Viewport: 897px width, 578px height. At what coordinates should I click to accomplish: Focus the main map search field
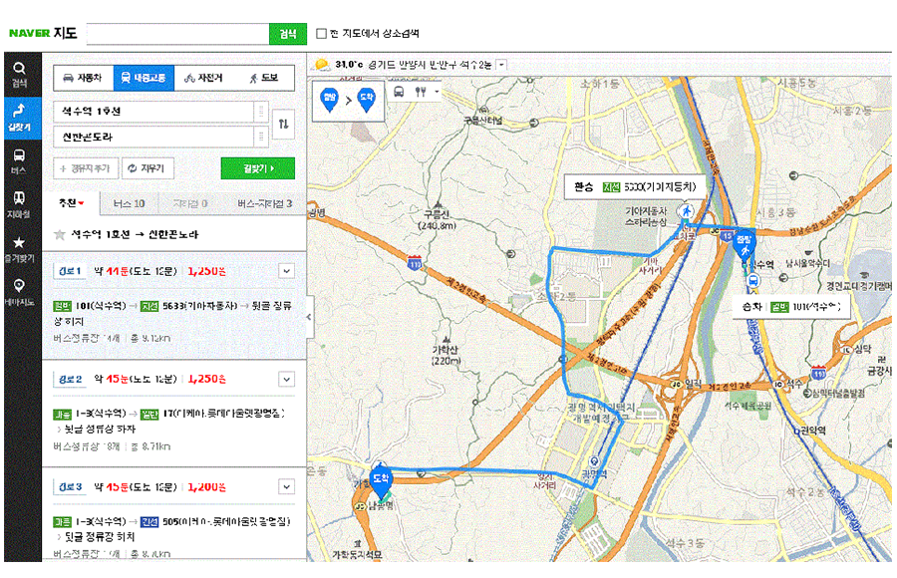click(178, 34)
